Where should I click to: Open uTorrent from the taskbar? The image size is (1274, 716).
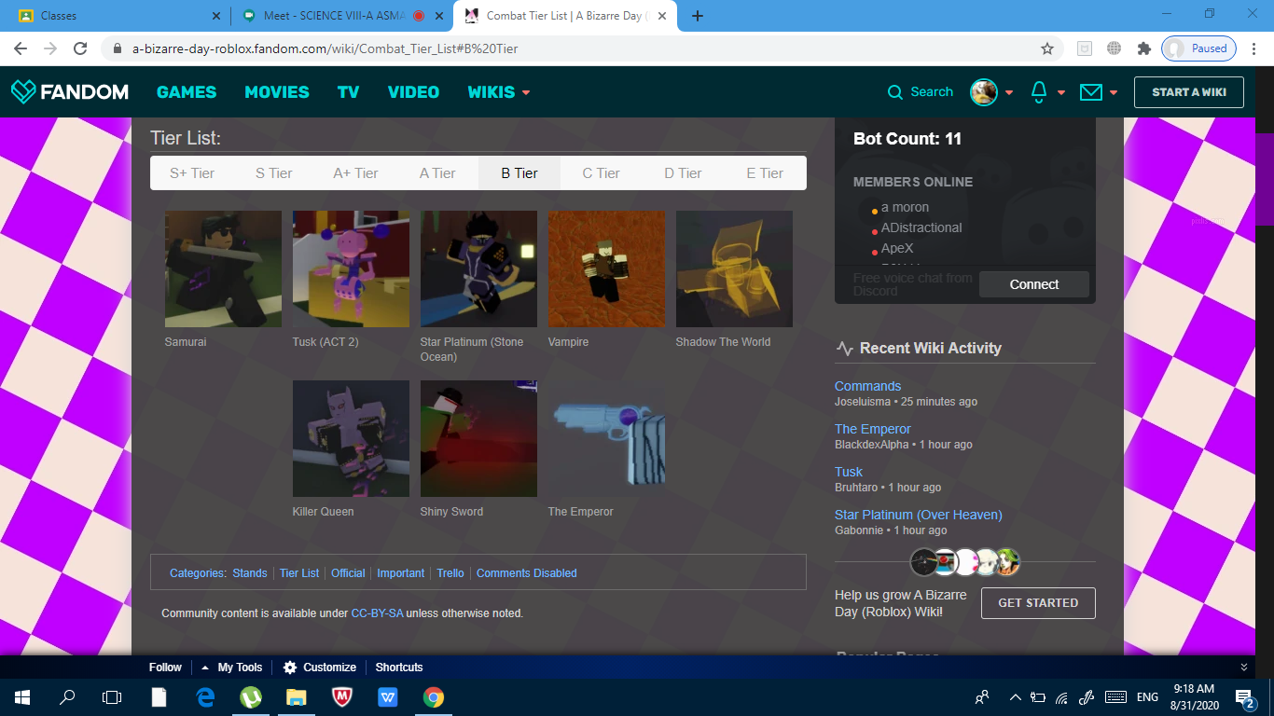click(251, 696)
